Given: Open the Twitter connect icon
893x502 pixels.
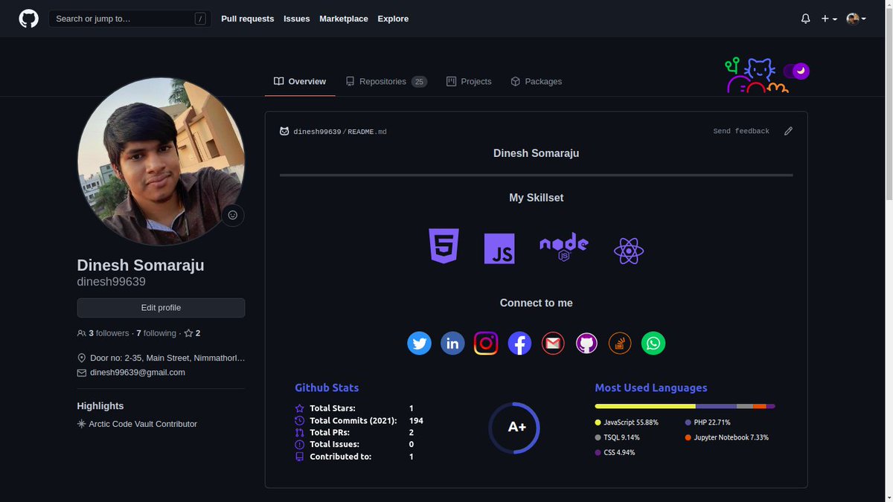Looking at the screenshot, I should point(419,343).
